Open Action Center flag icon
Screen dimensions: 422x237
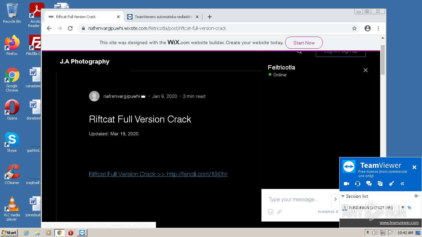(x=391, y=233)
